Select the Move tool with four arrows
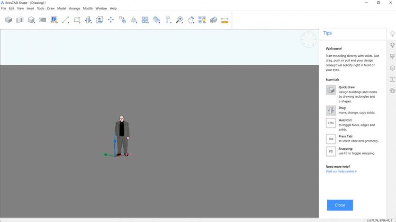Image resolution: width=396 pixels, height=222 pixels. coord(111,20)
